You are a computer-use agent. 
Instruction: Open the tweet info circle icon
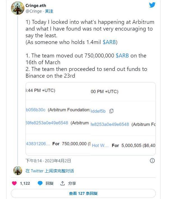click(152, 161)
